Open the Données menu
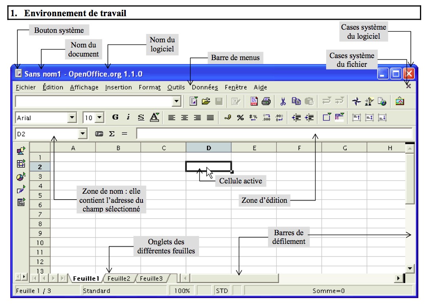This screenshot has width=431, height=304. [205, 87]
